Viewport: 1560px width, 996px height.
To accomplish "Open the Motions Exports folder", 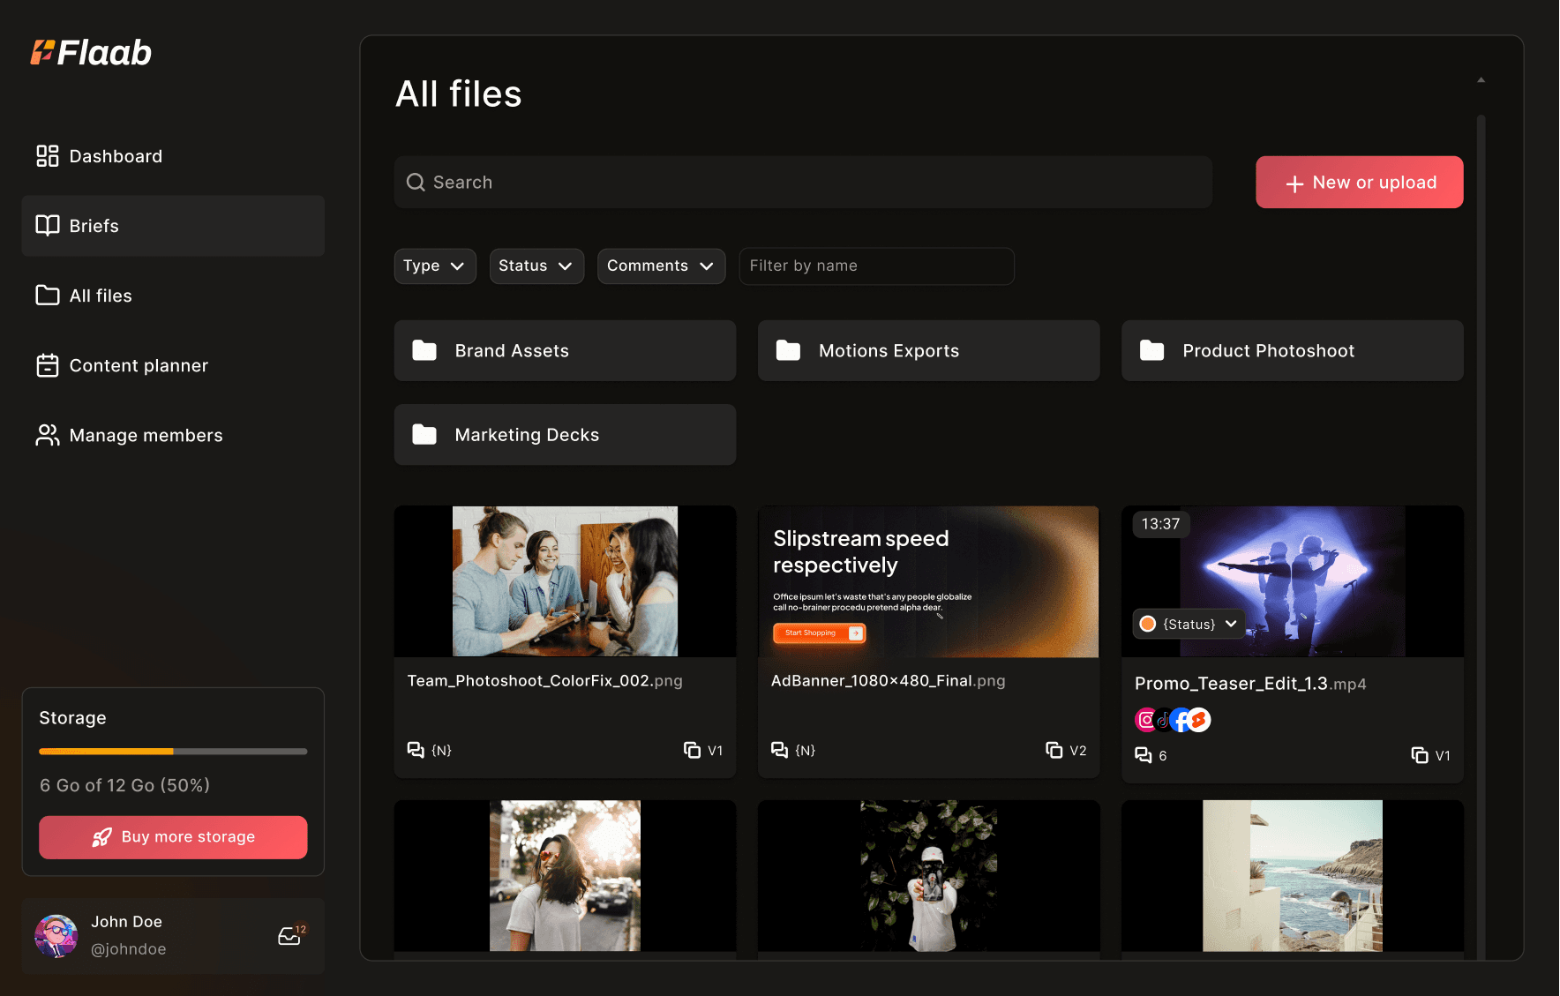I will pos(928,350).
